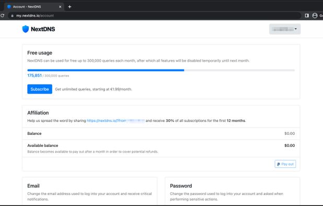Click the NextDNS wordmark text
Screen dimensions: 323x206
tap(43, 29)
